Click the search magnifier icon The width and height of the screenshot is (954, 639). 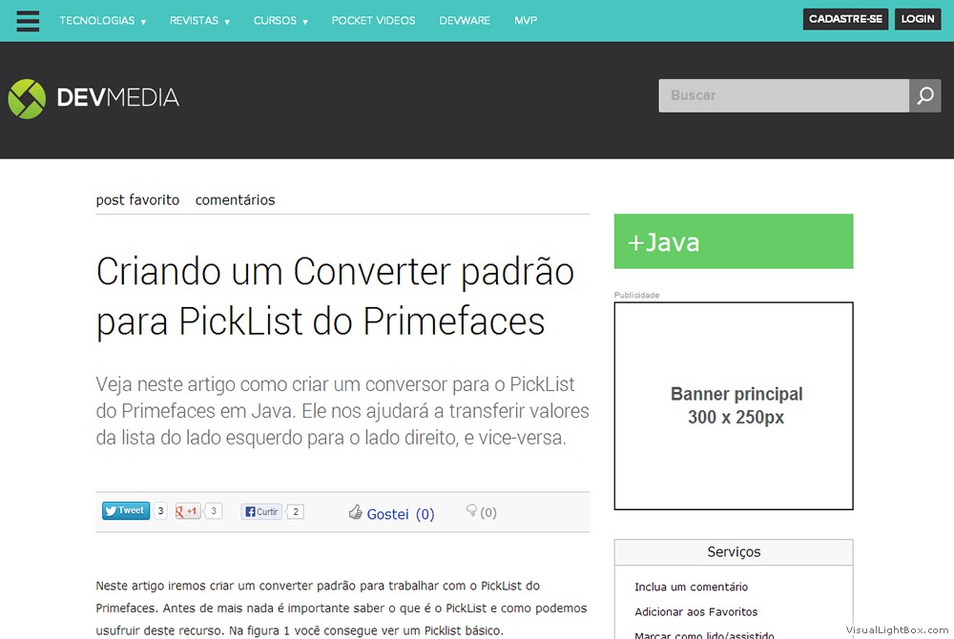pos(924,95)
